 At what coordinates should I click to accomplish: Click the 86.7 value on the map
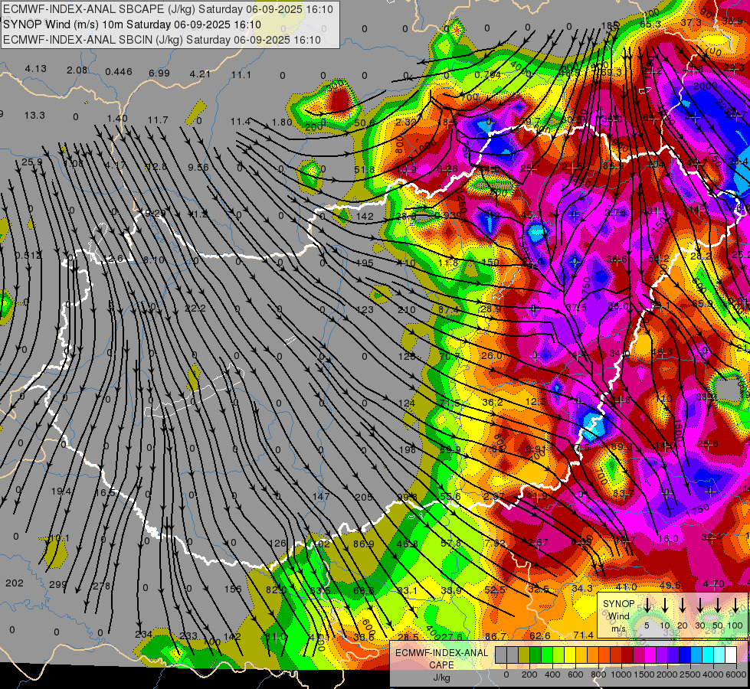pyautogui.click(x=496, y=636)
